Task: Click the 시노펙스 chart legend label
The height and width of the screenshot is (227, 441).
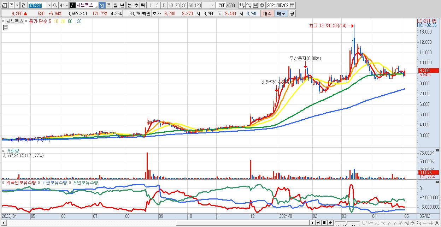Action: [x=15, y=21]
